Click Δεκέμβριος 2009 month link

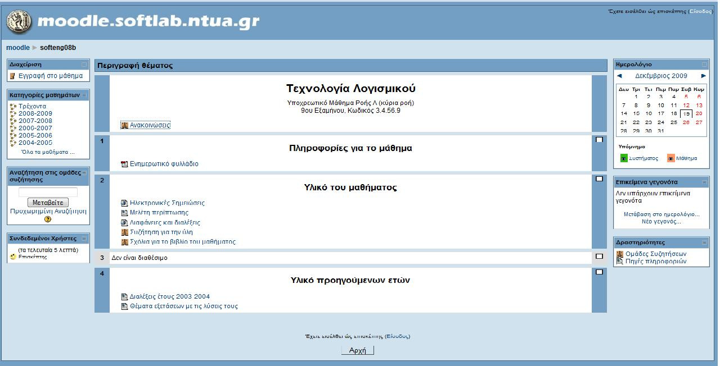pyautogui.click(x=661, y=76)
